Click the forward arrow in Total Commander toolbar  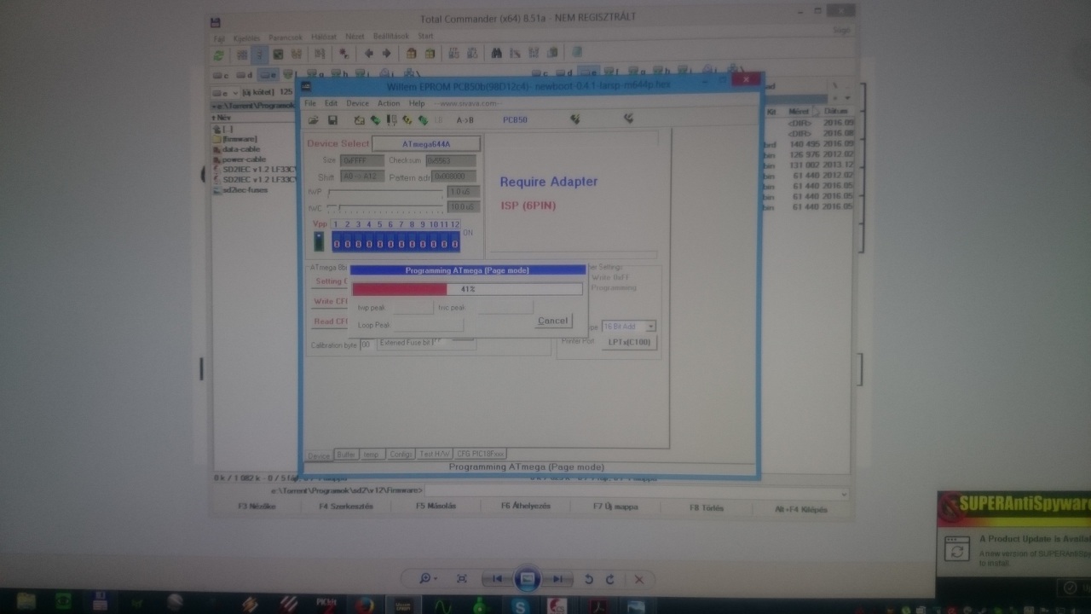point(387,54)
